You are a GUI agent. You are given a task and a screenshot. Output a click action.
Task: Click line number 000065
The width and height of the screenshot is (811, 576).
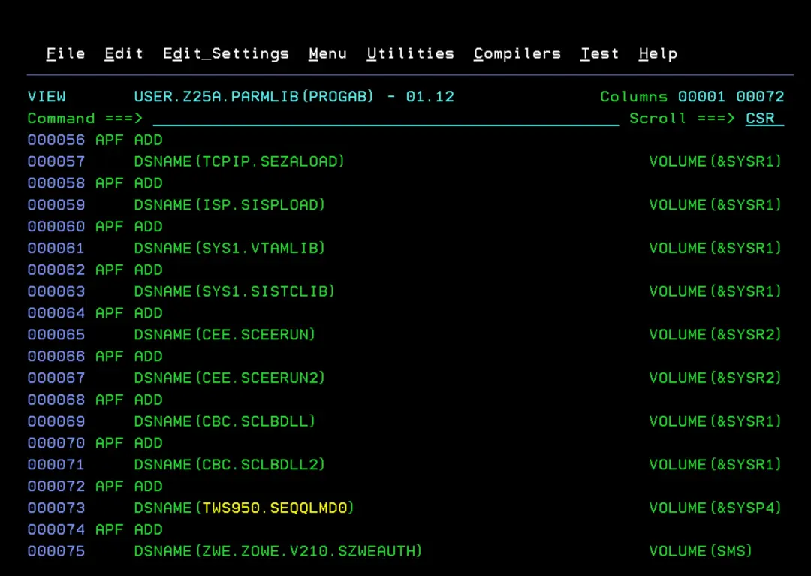pos(56,335)
